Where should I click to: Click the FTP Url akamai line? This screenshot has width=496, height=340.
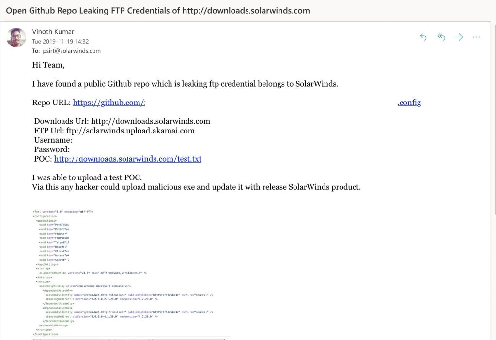pyautogui.click(x=114, y=131)
